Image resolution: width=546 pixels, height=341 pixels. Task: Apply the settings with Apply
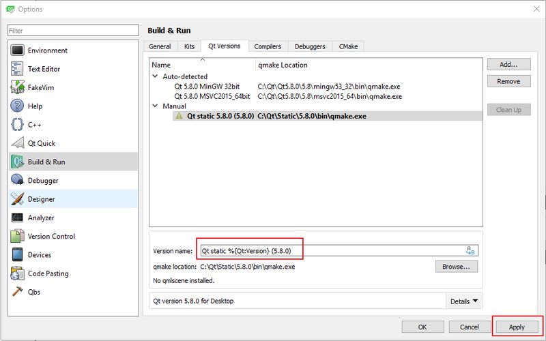[x=517, y=327]
